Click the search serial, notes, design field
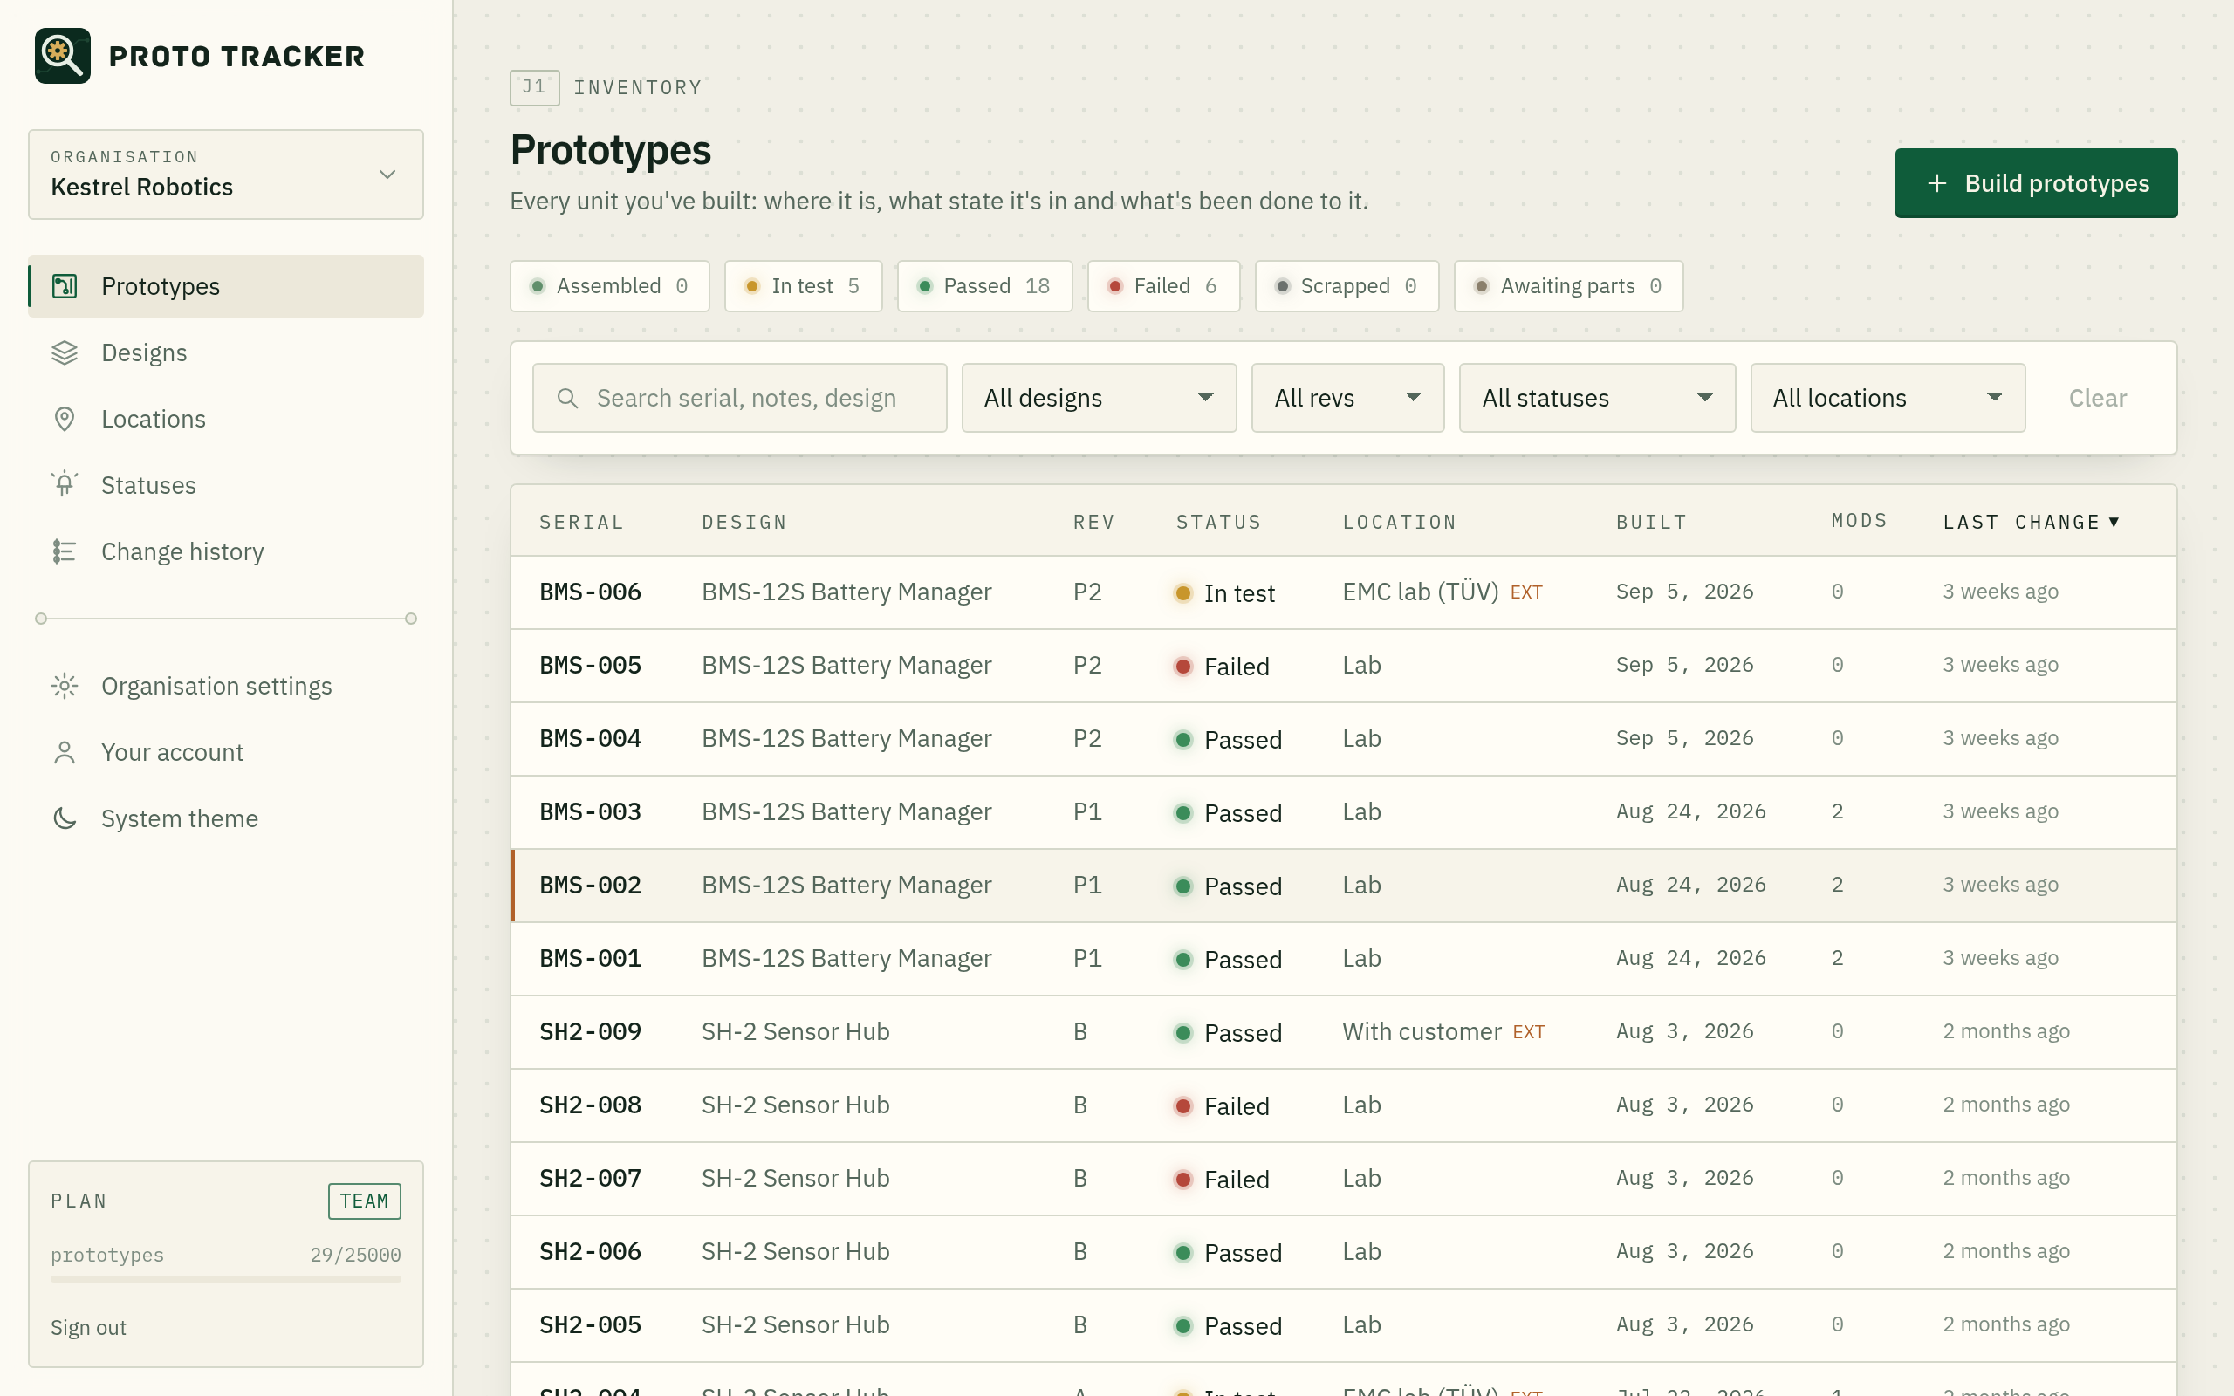 coord(739,398)
